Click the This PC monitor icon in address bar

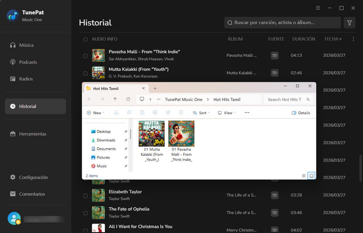142,99
